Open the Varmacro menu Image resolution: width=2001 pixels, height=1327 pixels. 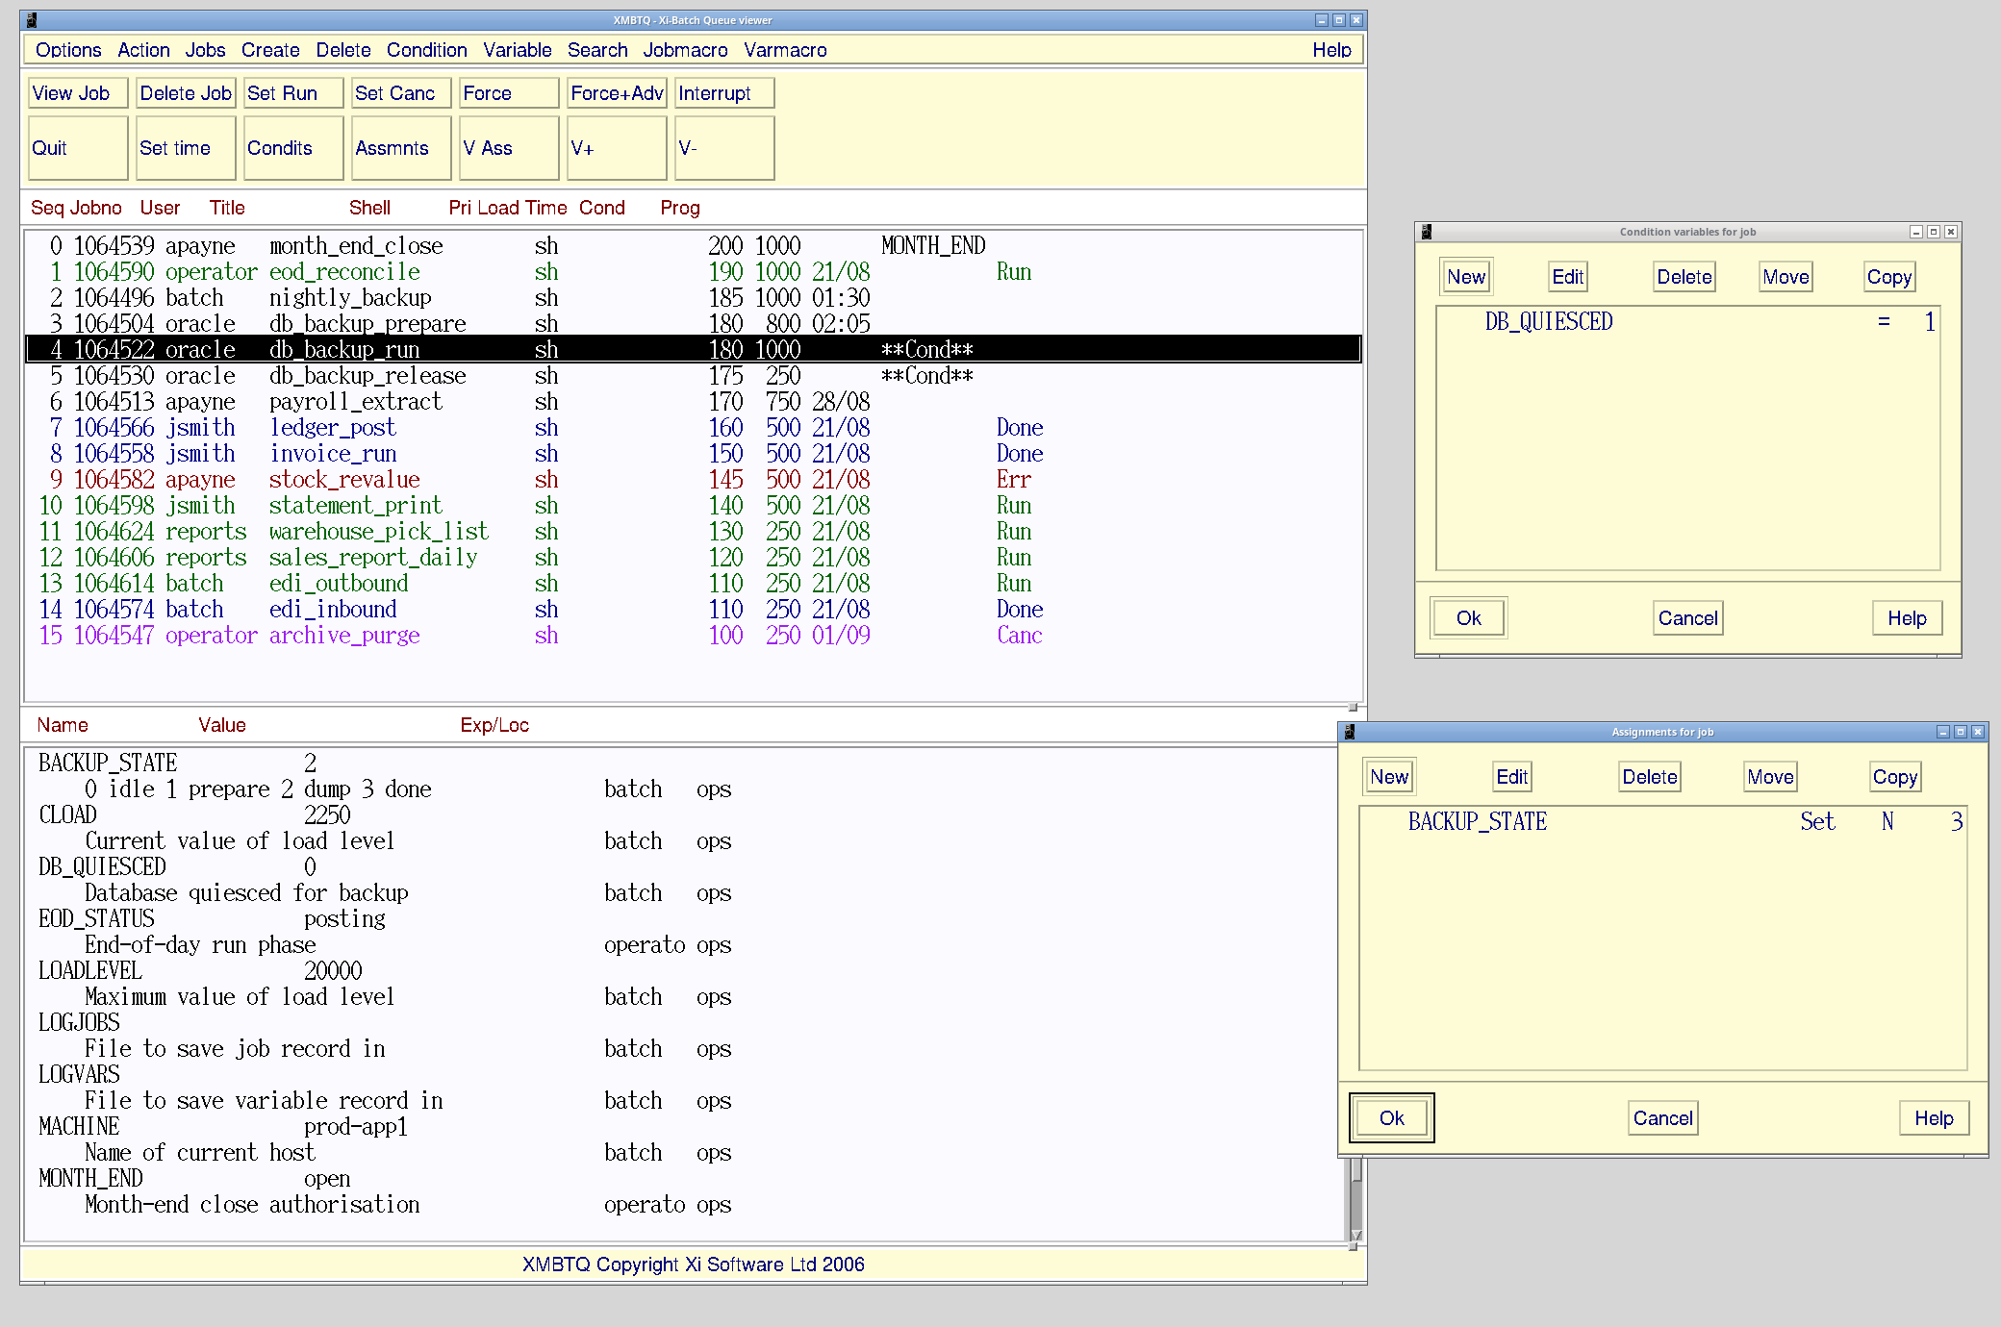(x=785, y=50)
